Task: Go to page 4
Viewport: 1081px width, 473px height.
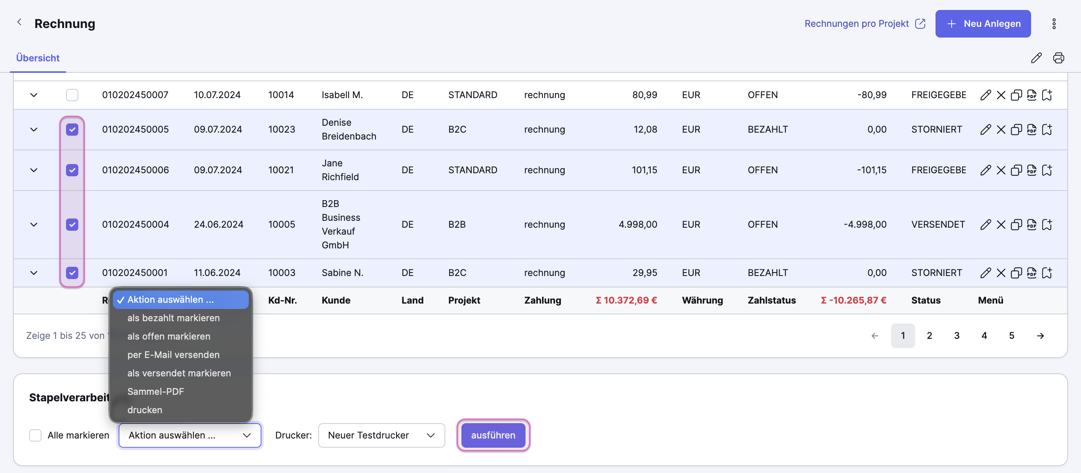Action: pyautogui.click(x=984, y=335)
